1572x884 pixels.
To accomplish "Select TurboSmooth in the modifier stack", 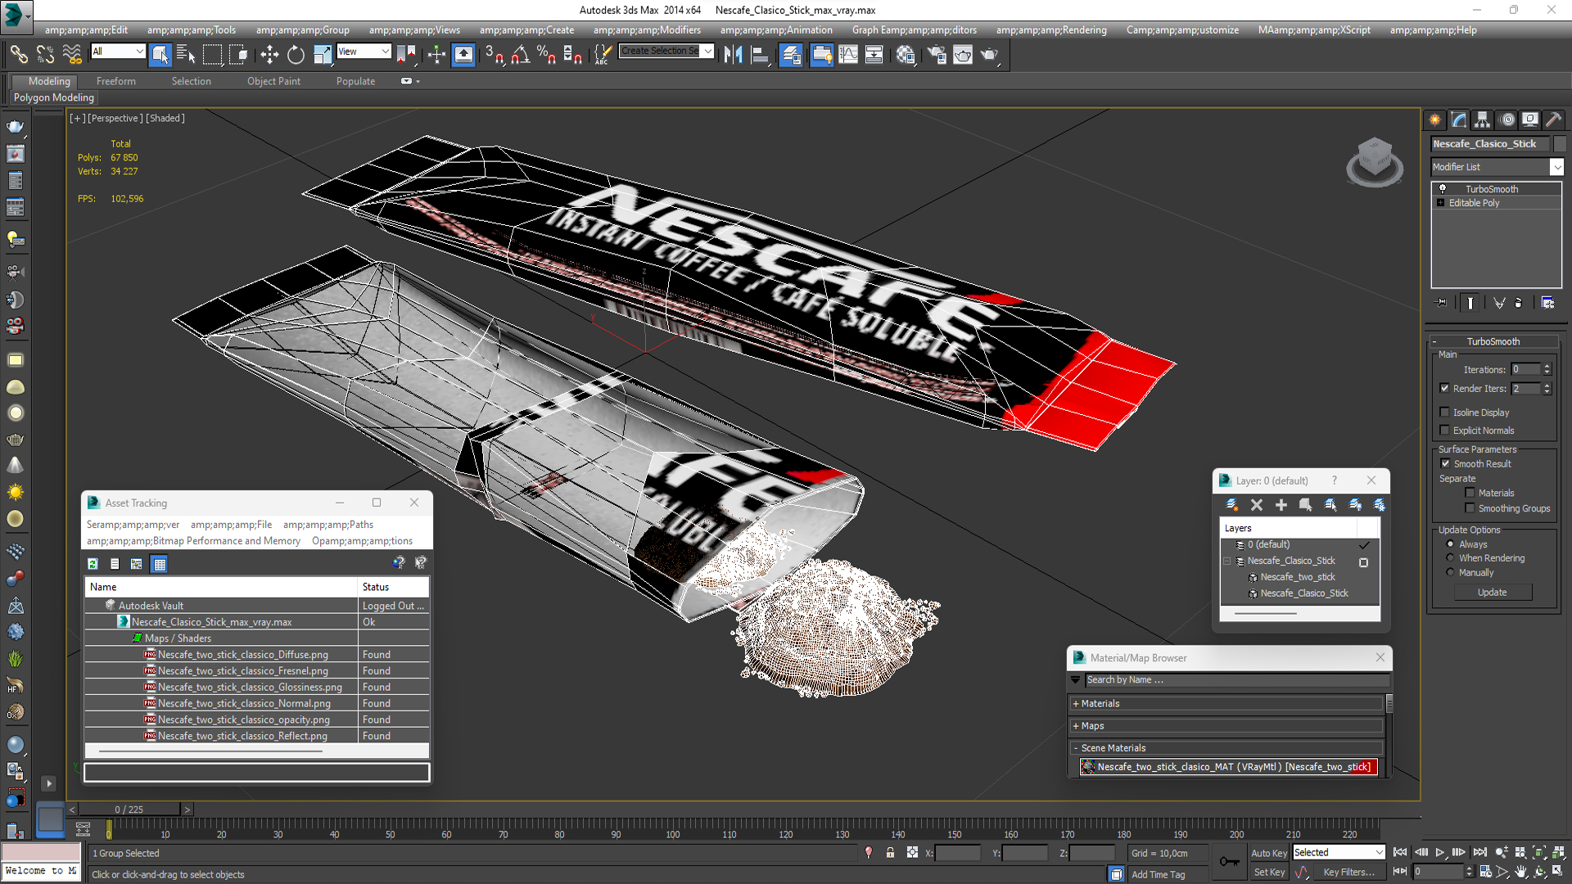I will (1492, 189).
